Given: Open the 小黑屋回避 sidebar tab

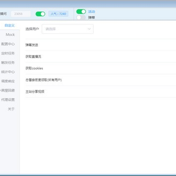Looking at the screenshot, I should pos(8,90).
